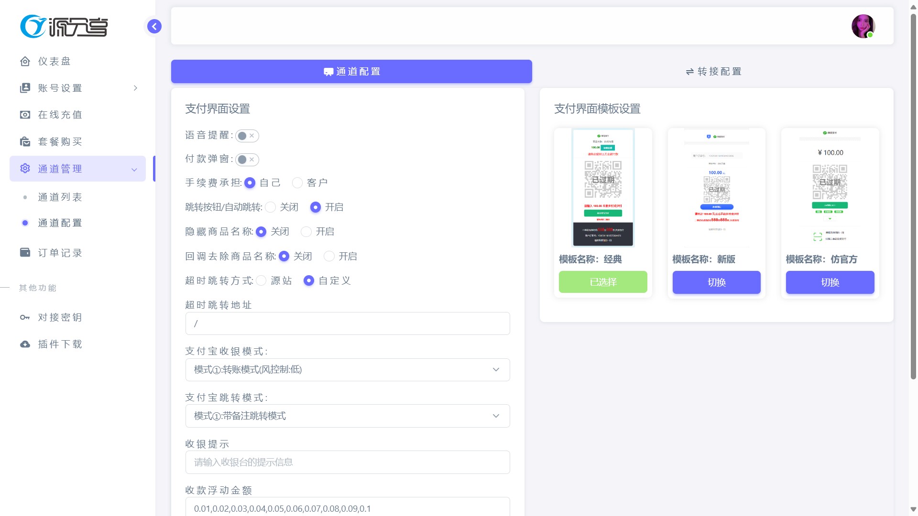Screen dimensions: 918x516
Task: Select the 套餐购买 package purchase icon
Action: click(25, 141)
